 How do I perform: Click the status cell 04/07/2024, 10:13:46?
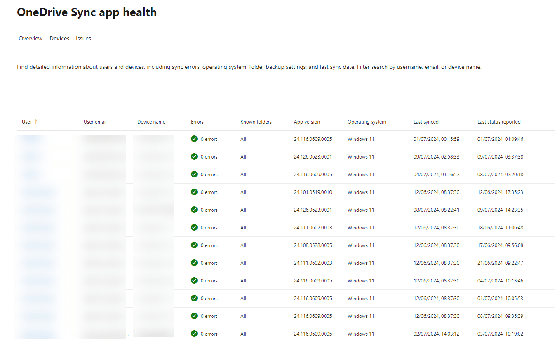coord(500,281)
